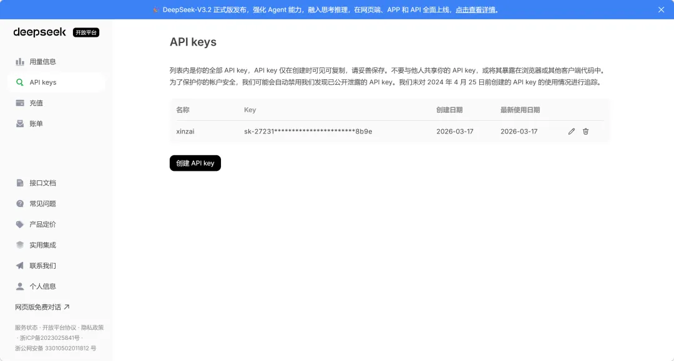Image resolution: width=674 pixels, height=361 pixels.
Task: Select the API keys menu item
Action: click(x=56, y=82)
